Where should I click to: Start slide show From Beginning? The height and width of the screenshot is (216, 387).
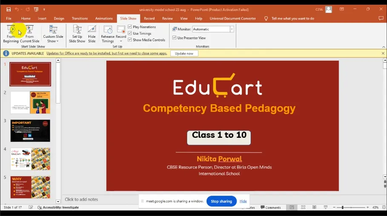pyautogui.click(x=11, y=34)
